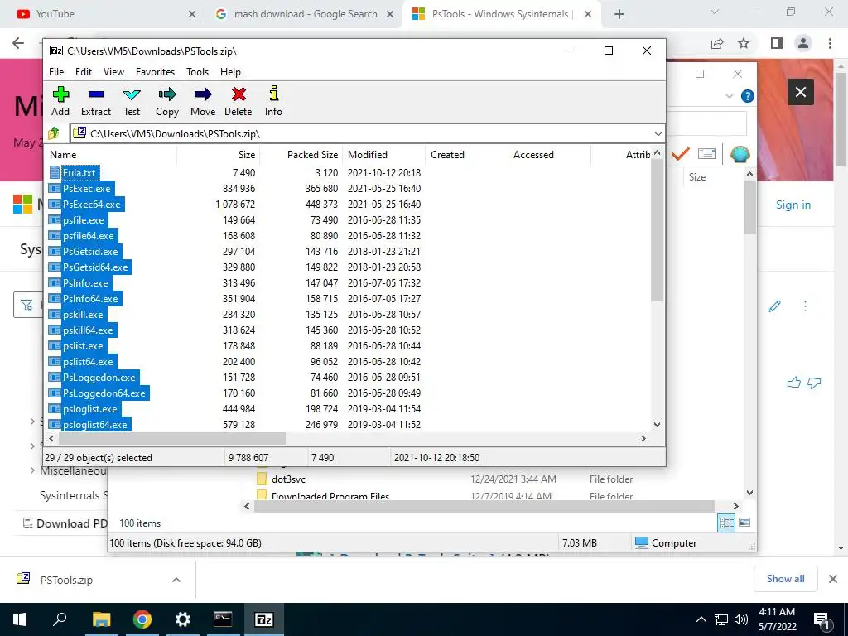The height and width of the screenshot is (636, 848).
Task: Select PsLoggedon.exe entry
Action: click(x=99, y=378)
